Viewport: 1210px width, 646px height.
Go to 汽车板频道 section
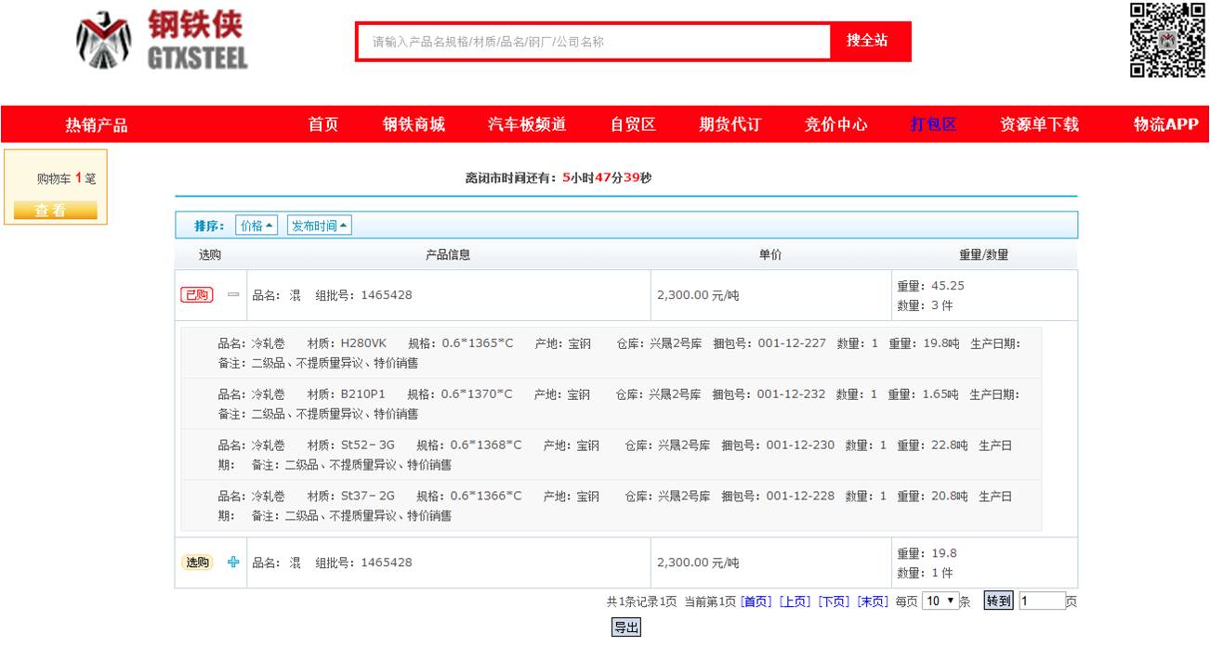pos(527,124)
